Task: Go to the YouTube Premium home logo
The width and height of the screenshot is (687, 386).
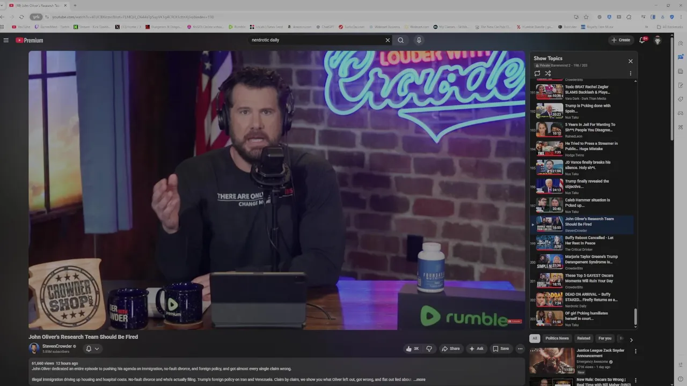Action: click(29, 40)
